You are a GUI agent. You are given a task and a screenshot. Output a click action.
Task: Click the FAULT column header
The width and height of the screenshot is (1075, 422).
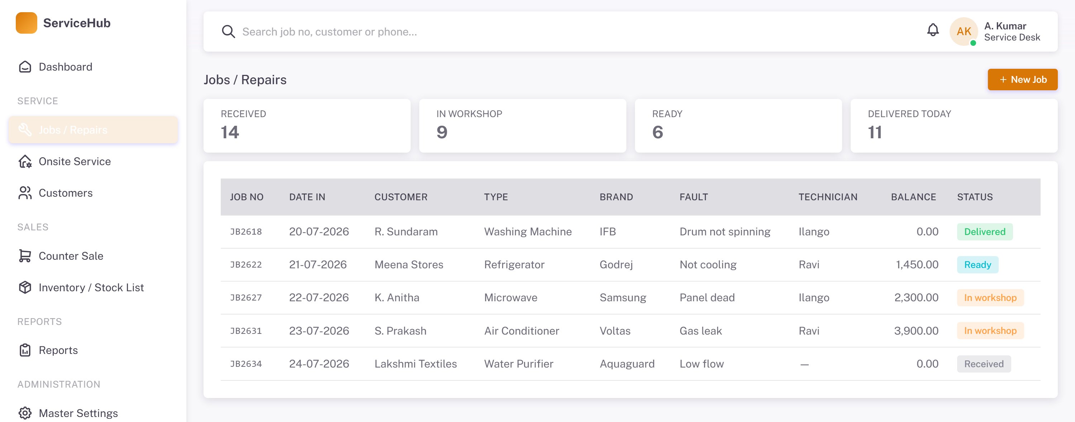click(x=694, y=197)
